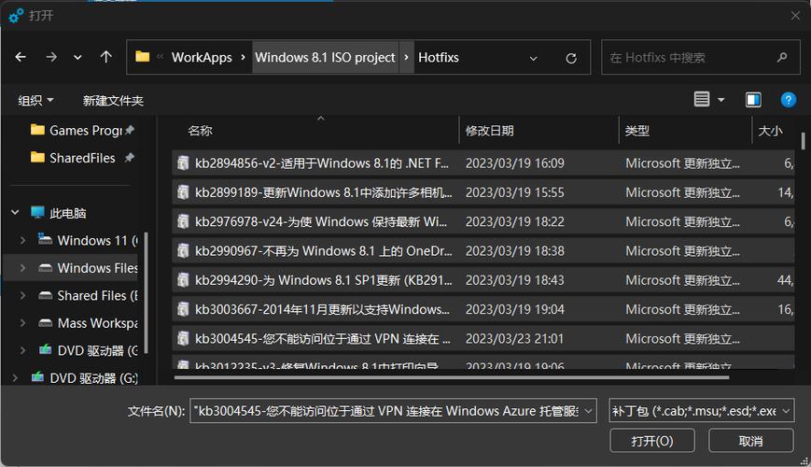Select WorkApps in the breadcrumb path
The image size is (811, 467).
(x=202, y=58)
